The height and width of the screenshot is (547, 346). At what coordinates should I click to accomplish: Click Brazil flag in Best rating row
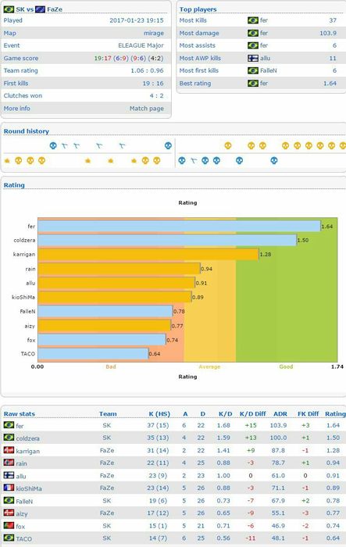click(x=253, y=84)
